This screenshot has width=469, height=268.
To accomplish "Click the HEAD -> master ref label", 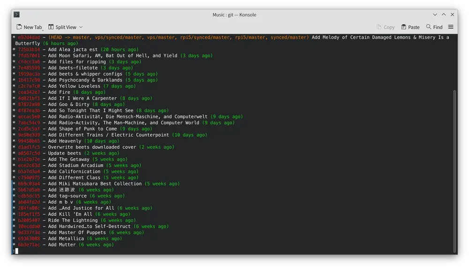I will coord(70,38).
